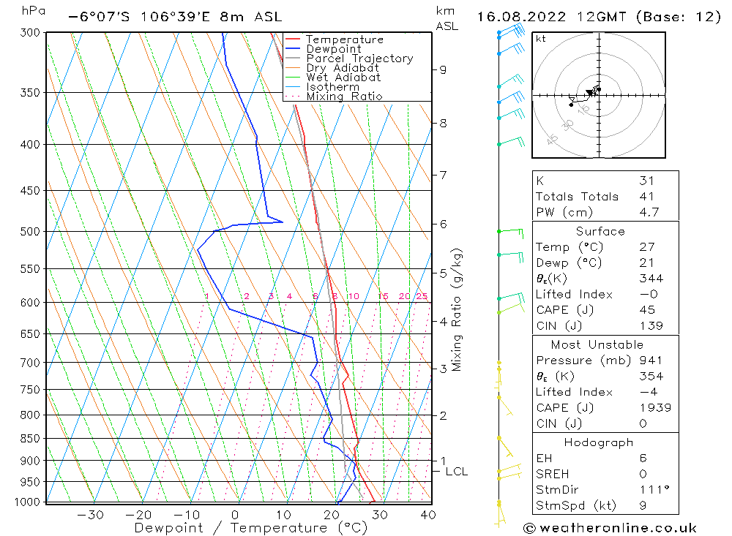732x536 pixels.
Task: Click the 300 hPa pressure axis label
Action: [x=30, y=33]
